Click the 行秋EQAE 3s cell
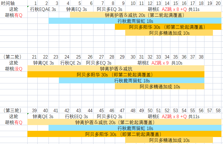Viewport: 223px width, 144px height. pos(43,9)
